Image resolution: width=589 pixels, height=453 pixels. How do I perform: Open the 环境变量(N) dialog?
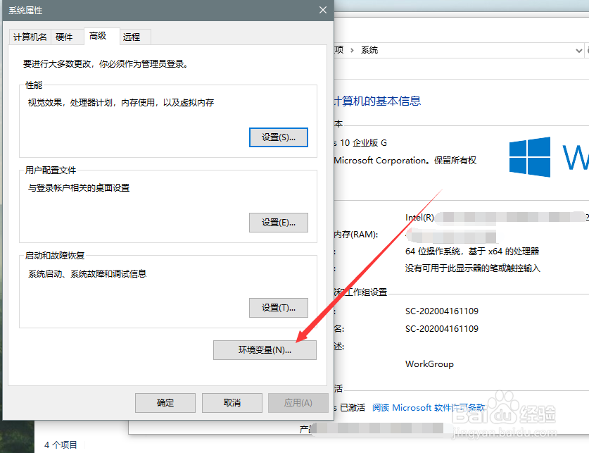265,350
